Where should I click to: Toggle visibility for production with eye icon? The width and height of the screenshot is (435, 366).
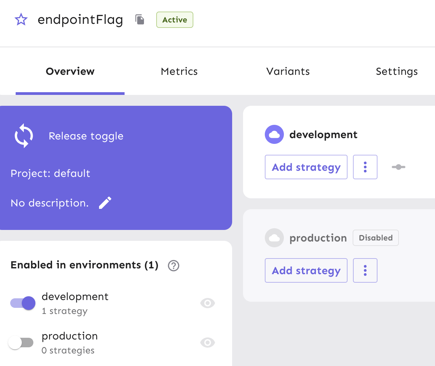click(207, 343)
